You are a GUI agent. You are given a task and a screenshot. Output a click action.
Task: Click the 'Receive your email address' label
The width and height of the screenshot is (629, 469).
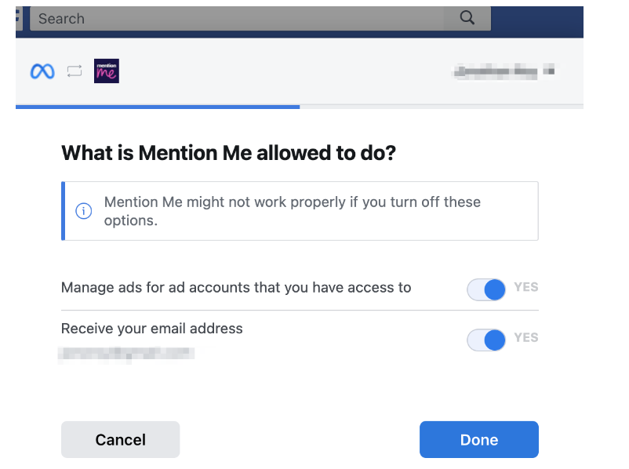click(151, 329)
